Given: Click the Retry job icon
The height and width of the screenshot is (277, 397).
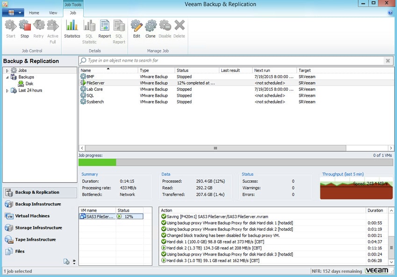Looking at the screenshot, I should 38,29.
